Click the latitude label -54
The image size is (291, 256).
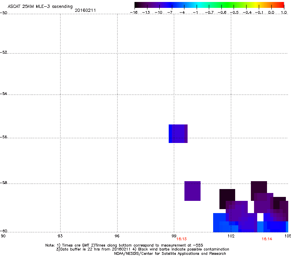point(4,94)
